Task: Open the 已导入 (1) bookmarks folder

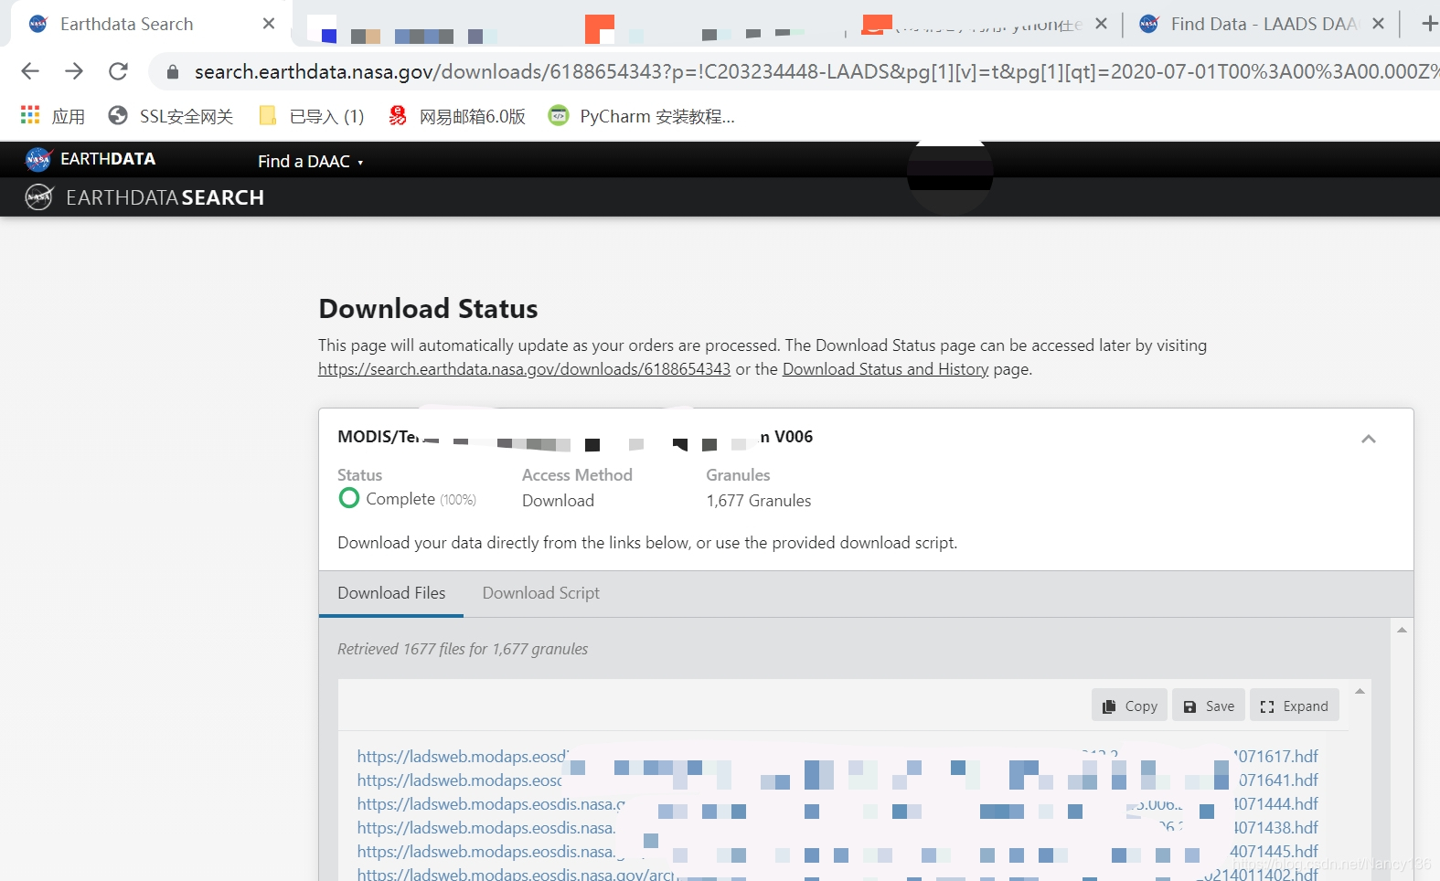Action: tap(312, 116)
